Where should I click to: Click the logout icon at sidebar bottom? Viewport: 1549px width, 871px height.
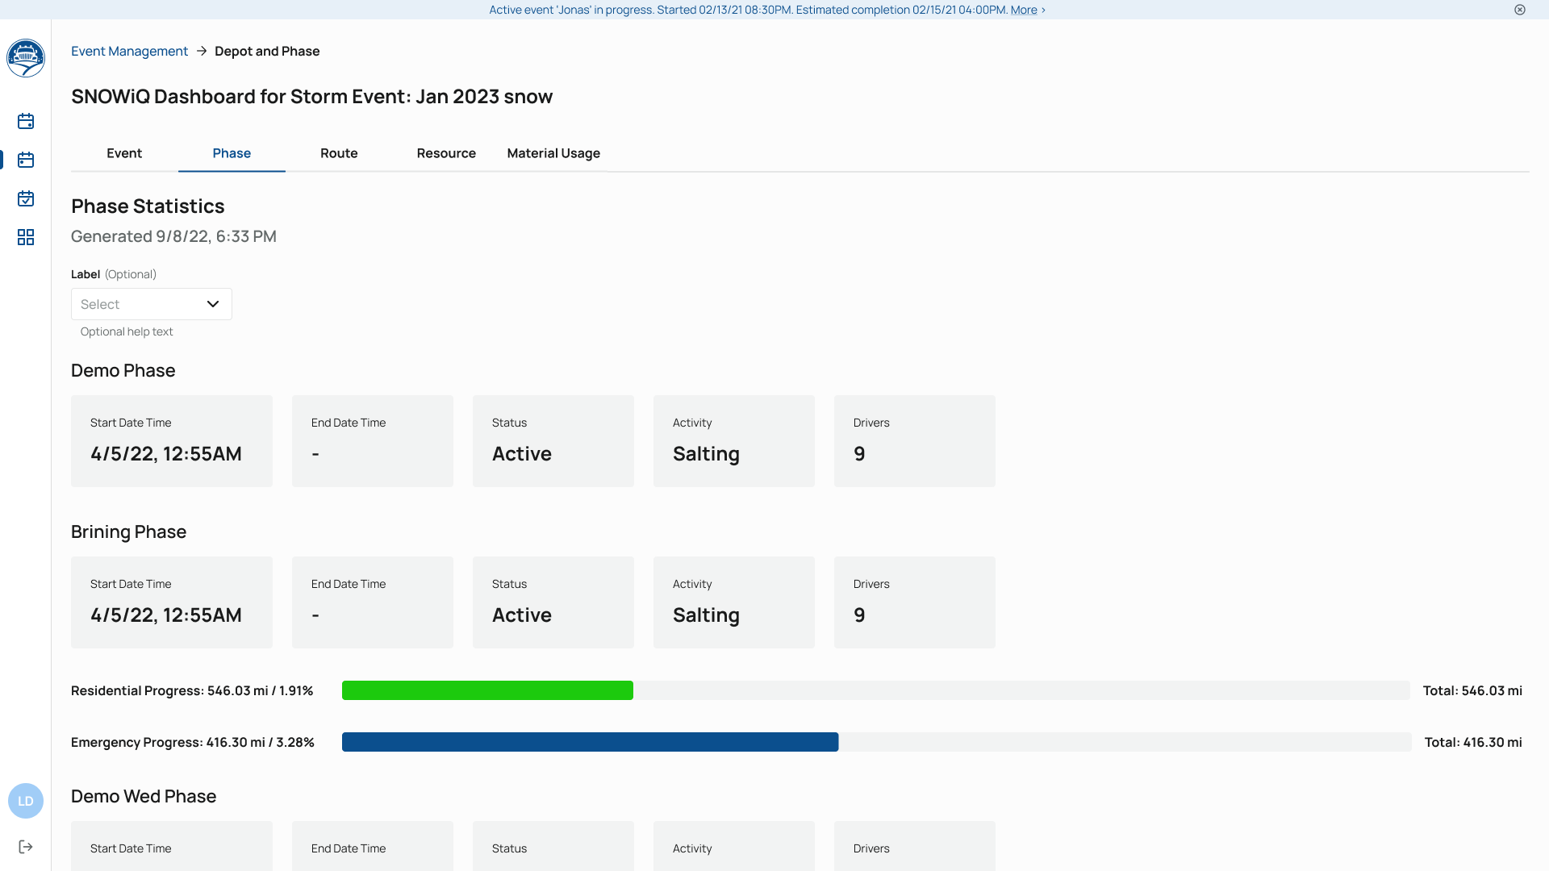26,846
